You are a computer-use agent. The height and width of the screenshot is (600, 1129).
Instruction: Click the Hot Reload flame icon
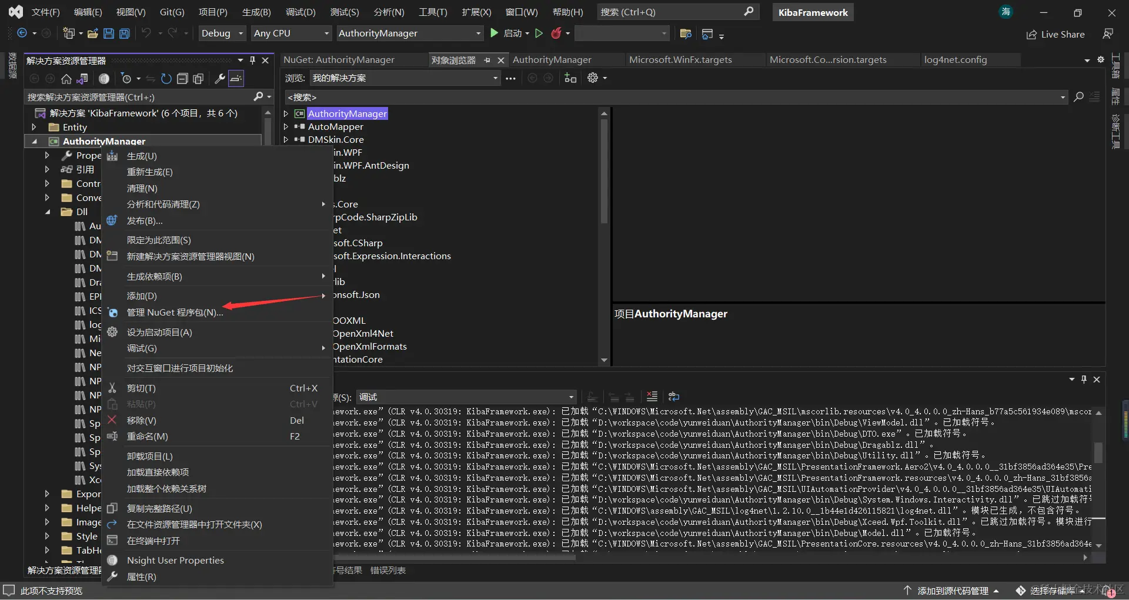point(556,33)
